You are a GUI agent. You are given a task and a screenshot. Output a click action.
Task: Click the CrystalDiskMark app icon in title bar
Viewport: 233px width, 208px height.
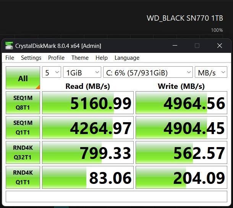click(x=9, y=46)
